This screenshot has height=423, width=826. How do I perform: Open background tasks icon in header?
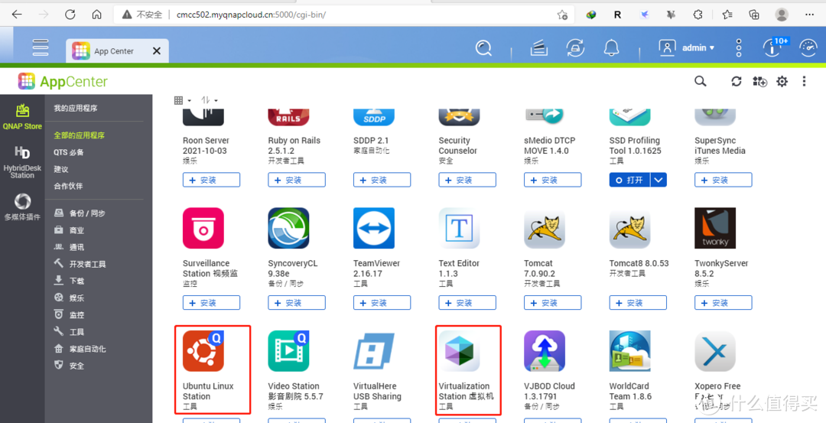tap(538, 48)
